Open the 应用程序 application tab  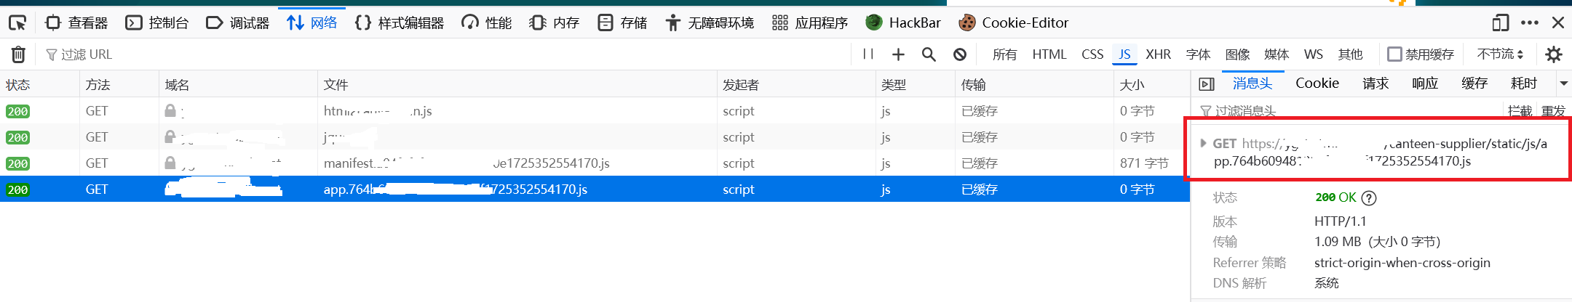coord(810,23)
